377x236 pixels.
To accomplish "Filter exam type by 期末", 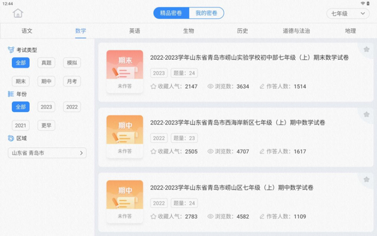I will tap(20, 81).
